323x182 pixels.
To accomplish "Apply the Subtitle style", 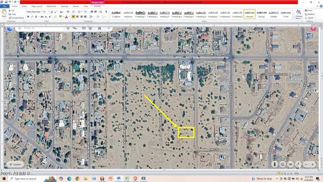I will 273,14.
